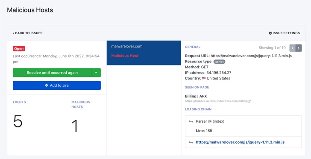Go to the previous occurrence with left chevron
This screenshot has height=159, width=311.
click(293, 48)
